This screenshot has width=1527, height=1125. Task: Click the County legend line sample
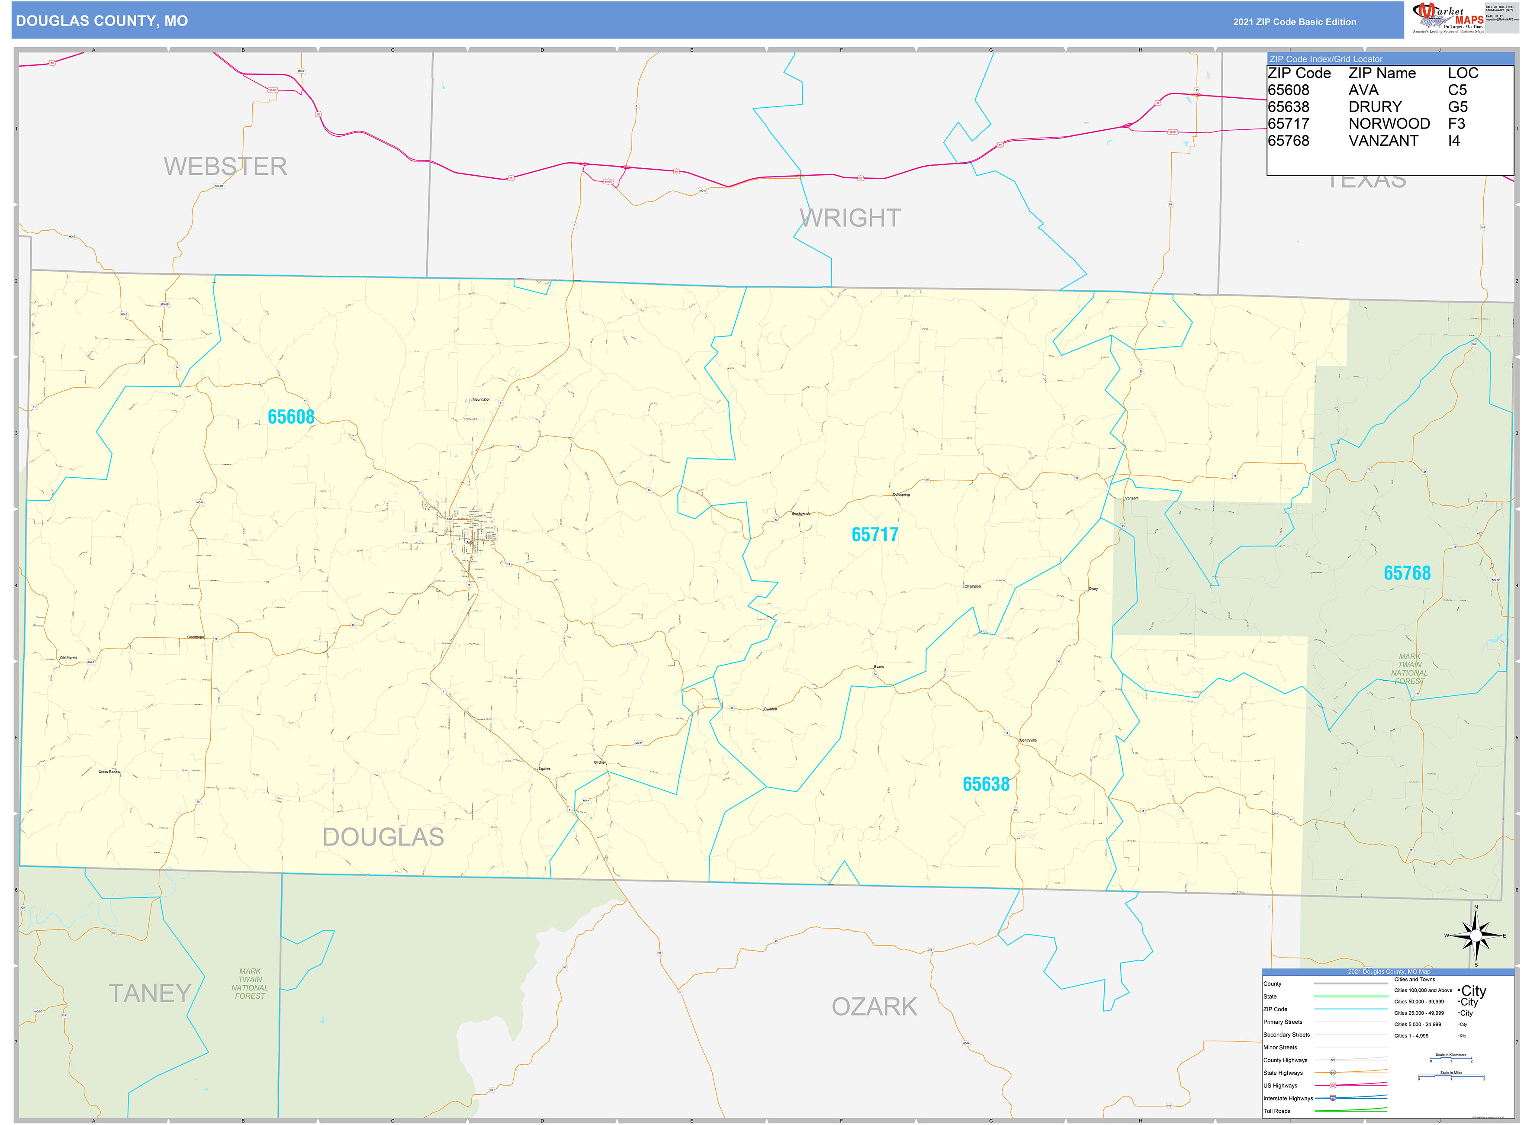click(x=1350, y=984)
